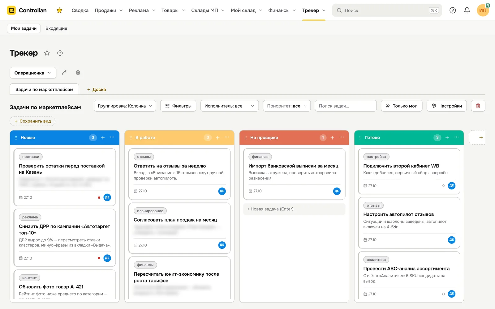495x309 pixels.
Task: Expand the Реклама menu
Action: tap(142, 10)
